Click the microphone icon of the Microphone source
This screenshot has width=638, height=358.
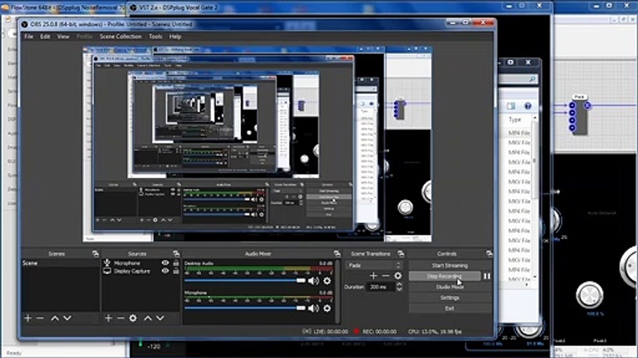pyautogui.click(x=107, y=263)
